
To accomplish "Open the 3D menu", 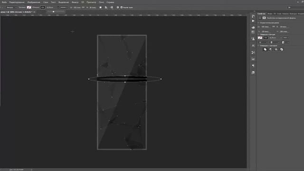I will pyautogui.click(x=83, y=2).
